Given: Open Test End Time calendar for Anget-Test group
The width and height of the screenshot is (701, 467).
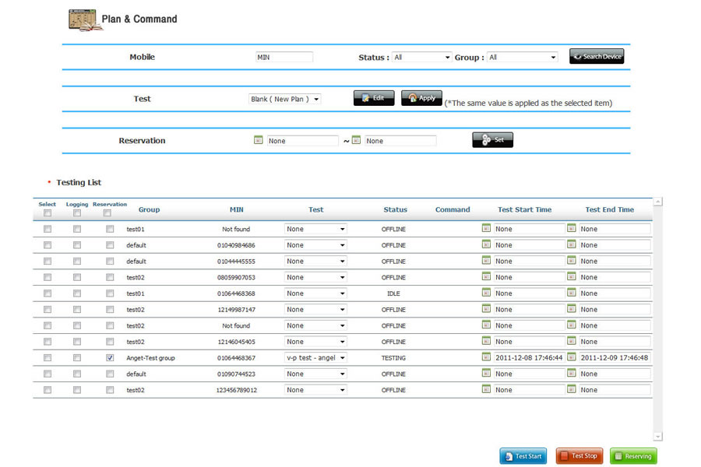Looking at the screenshot, I should (x=571, y=357).
